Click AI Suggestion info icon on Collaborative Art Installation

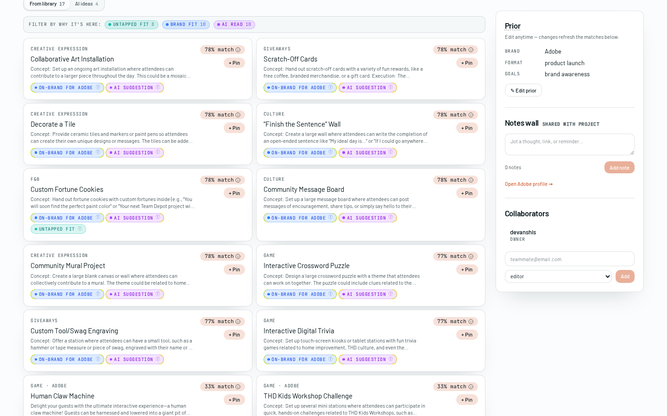click(x=157, y=87)
